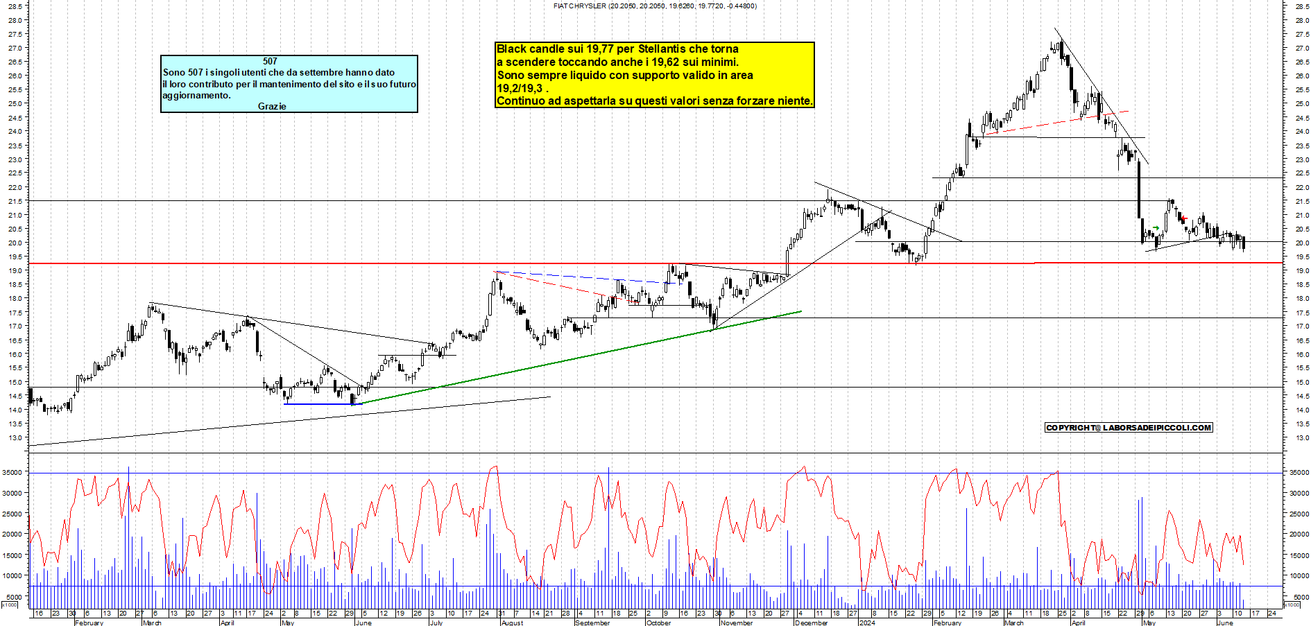Click the 'July' label on the time axis
Screen dimensions: 1311x626
click(x=436, y=623)
